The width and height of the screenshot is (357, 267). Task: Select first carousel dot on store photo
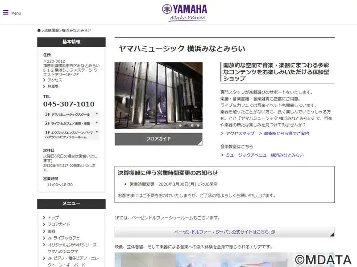click(180, 125)
